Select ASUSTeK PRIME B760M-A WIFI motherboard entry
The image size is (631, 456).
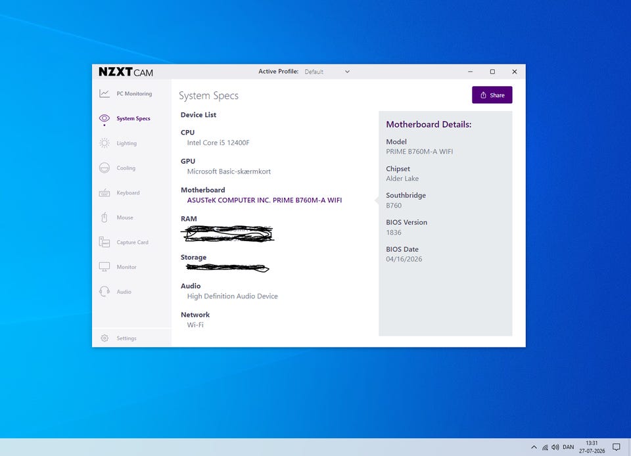[264, 200]
